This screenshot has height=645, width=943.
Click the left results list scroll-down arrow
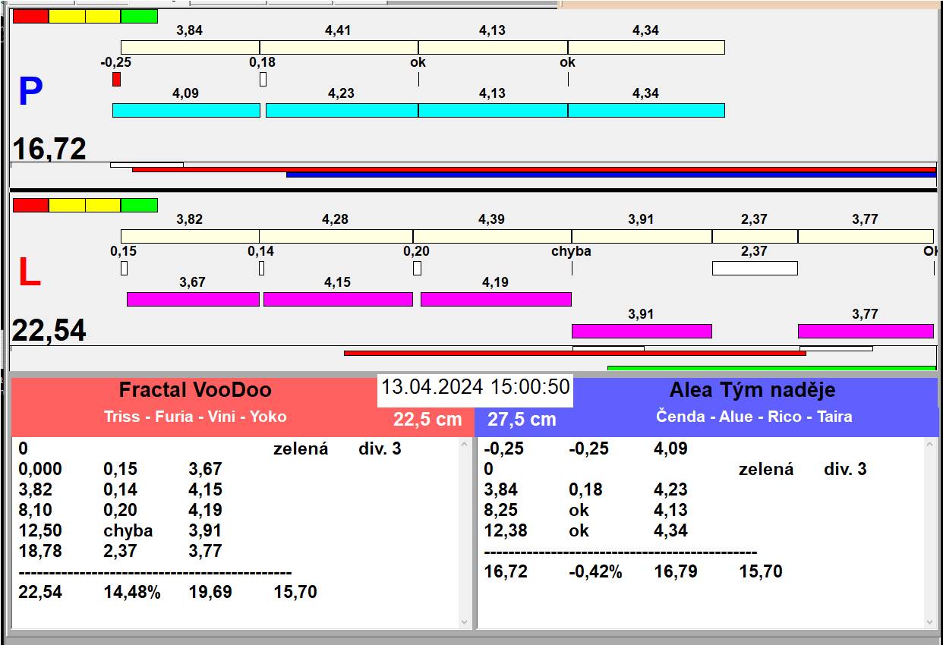pyautogui.click(x=465, y=621)
